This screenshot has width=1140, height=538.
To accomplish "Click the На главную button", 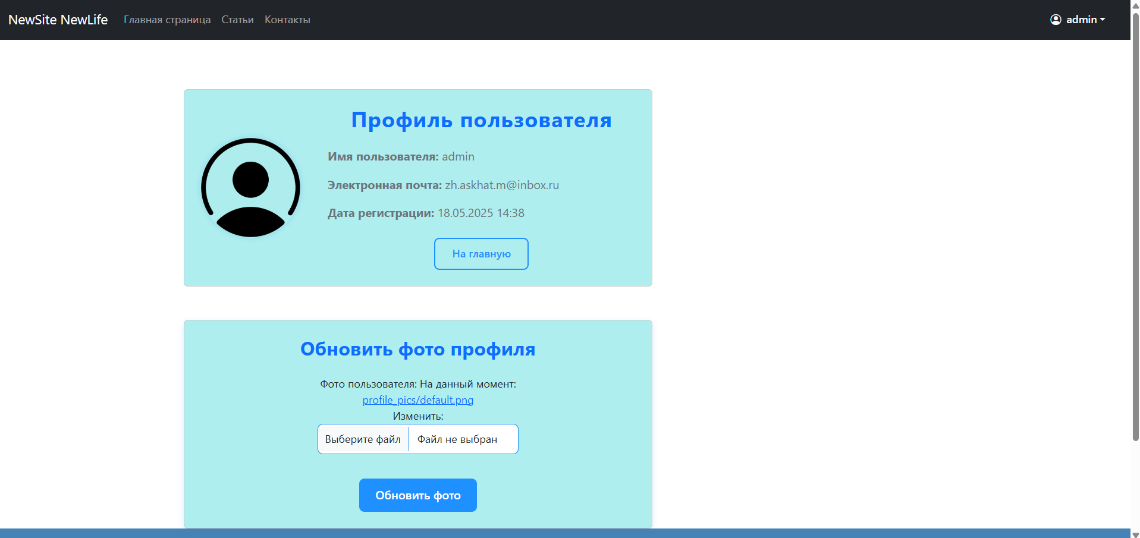I will pos(481,254).
